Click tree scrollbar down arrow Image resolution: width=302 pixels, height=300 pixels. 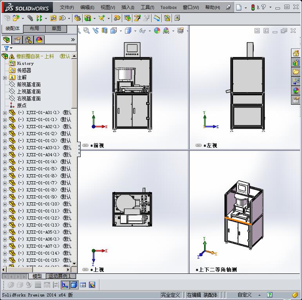pos(74,264)
